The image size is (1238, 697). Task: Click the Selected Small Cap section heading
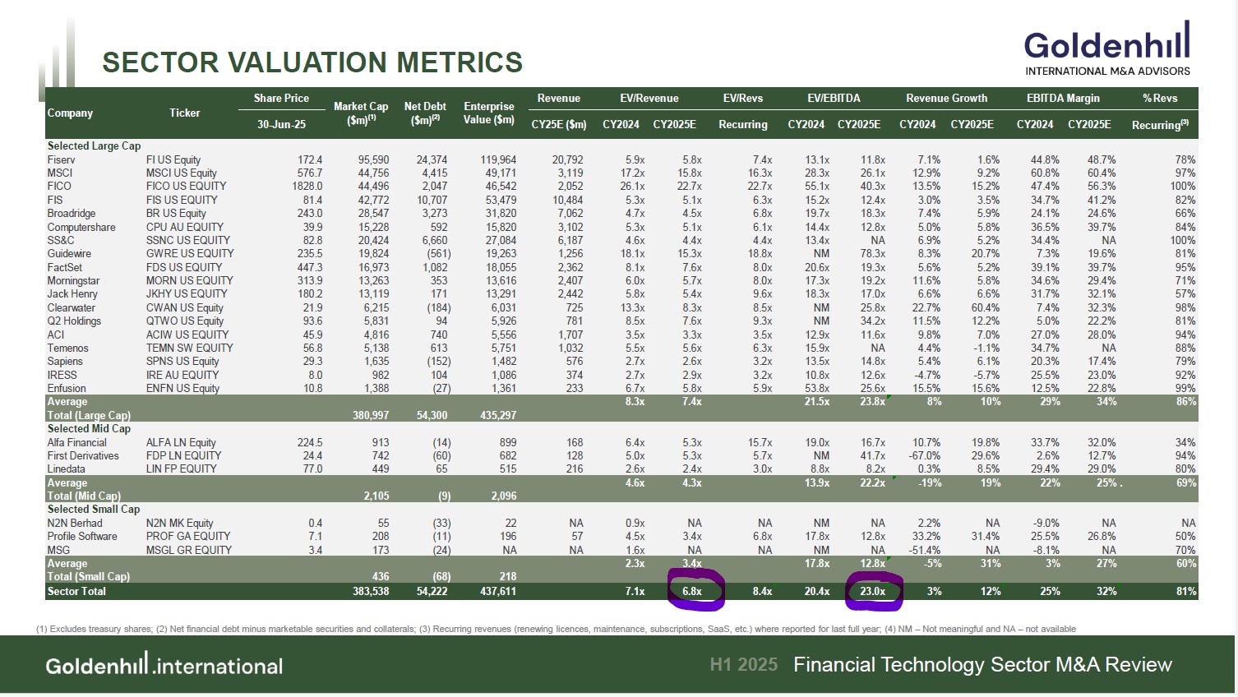(x=94, y=509)
